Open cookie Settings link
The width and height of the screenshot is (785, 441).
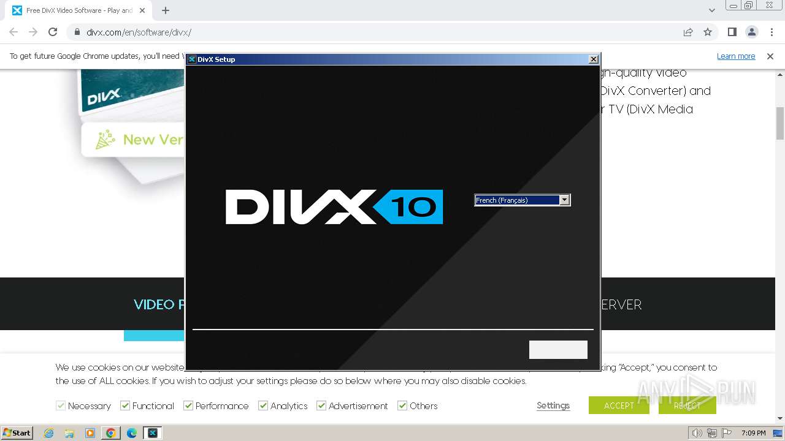click(553, 405)
